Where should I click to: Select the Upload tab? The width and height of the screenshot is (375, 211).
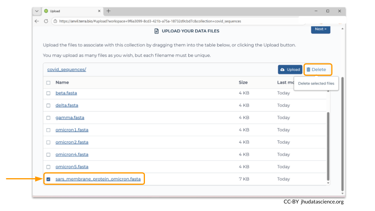click(73, 11)
